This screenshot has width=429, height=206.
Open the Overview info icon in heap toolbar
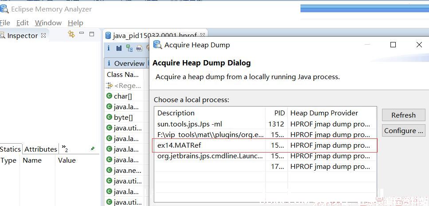109,48
